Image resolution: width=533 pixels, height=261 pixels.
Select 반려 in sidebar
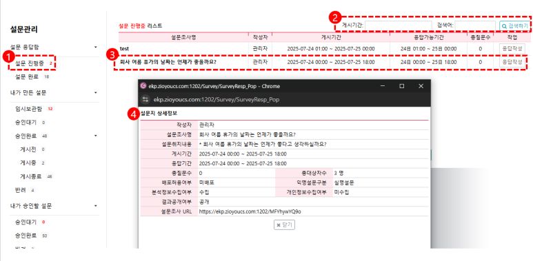coord(21,190)
